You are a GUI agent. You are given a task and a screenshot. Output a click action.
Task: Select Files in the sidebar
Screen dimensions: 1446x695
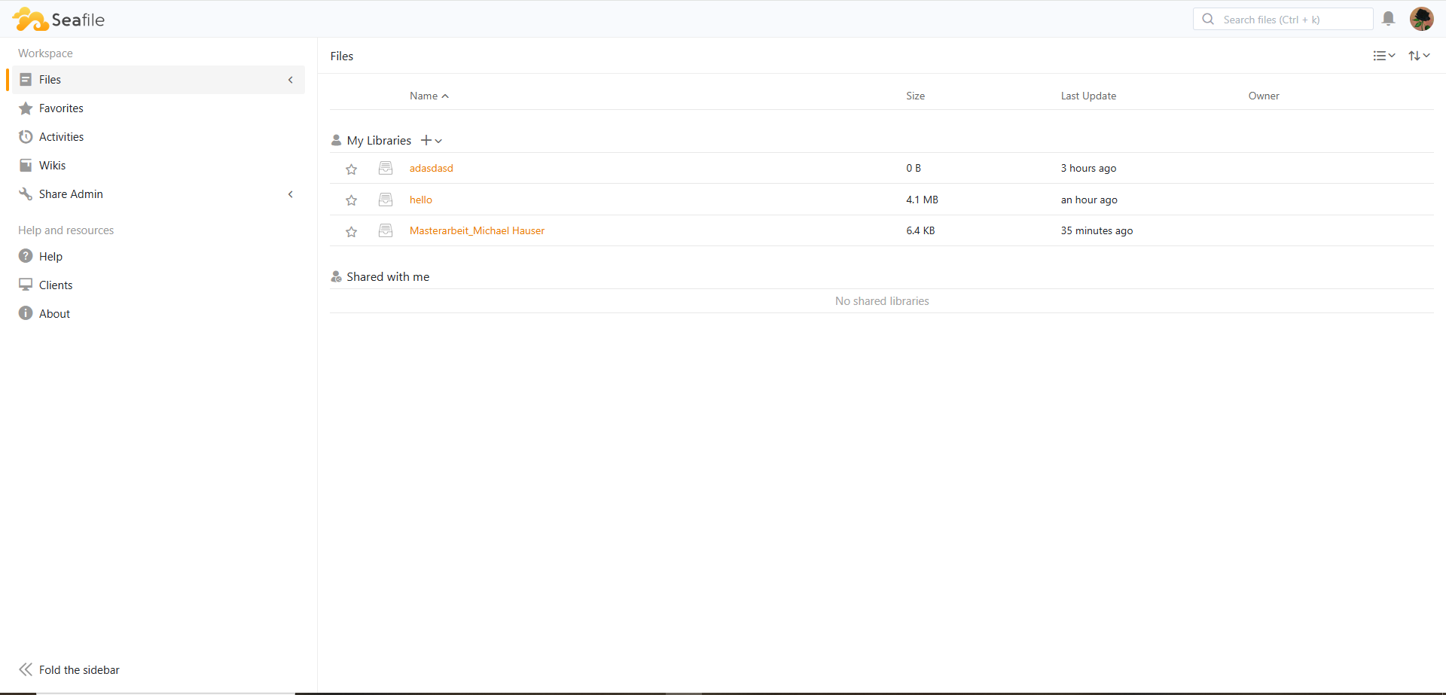[158, 80]
